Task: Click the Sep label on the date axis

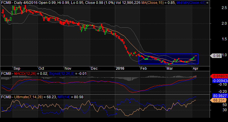Action: (x=17, y=69)
